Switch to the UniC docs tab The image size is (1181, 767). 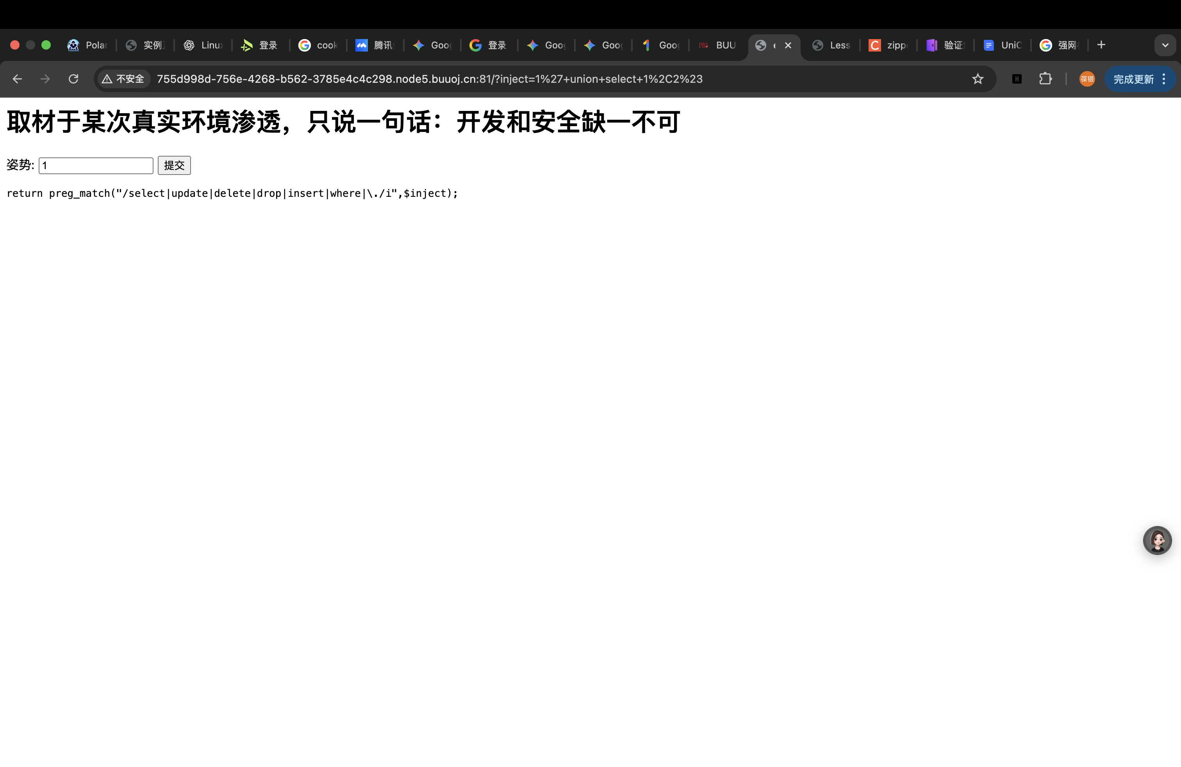coord(1003,45)
